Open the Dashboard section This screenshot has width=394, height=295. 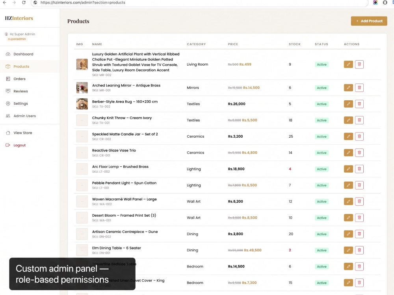[x=30, y=54]
